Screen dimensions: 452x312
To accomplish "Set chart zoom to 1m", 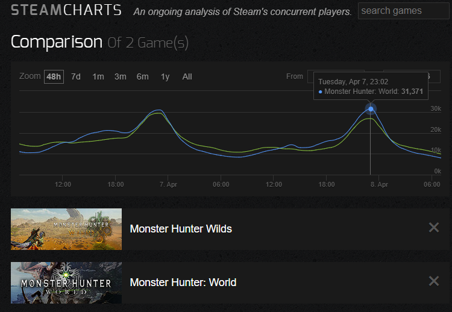I will pos(98,76).
